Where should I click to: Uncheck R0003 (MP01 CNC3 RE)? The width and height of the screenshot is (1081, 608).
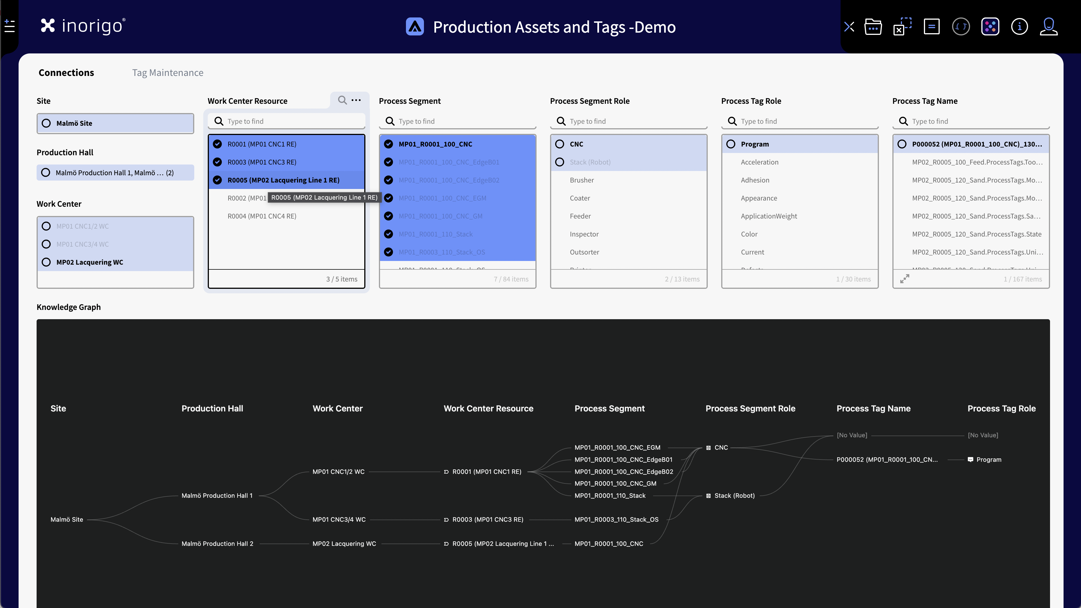(217, 162)
